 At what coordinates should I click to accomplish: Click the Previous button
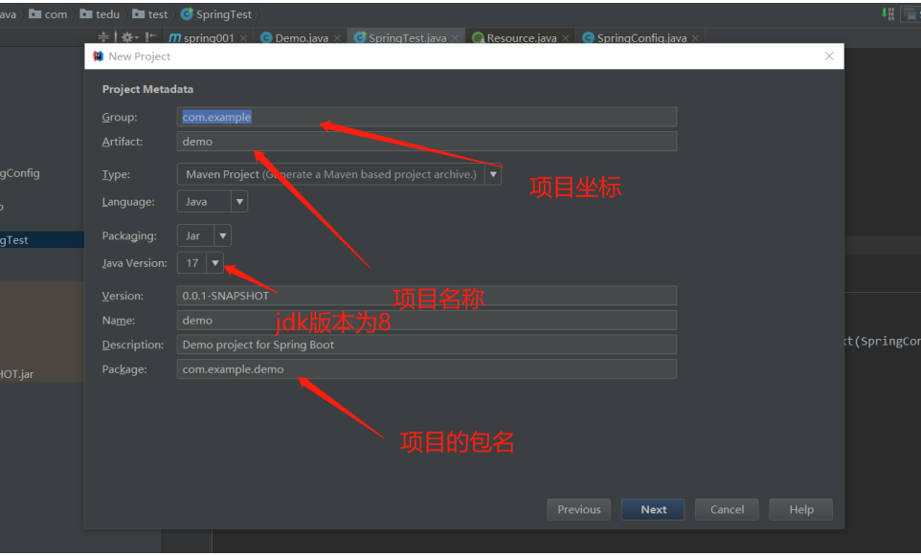(x=578, y=510)
